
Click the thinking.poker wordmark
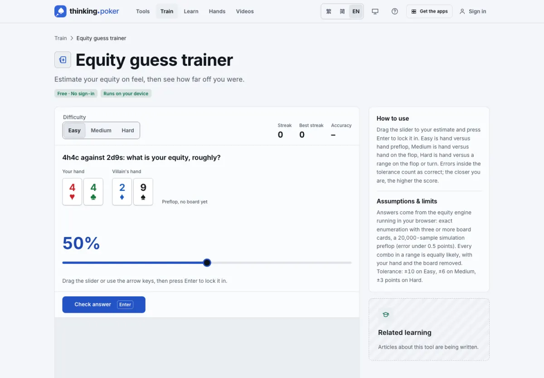(x=94, y=11)
